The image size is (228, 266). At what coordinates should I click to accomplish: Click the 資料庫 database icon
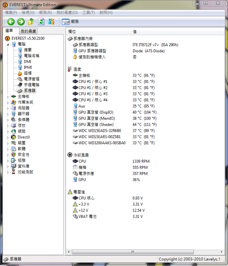pos(14,166)
